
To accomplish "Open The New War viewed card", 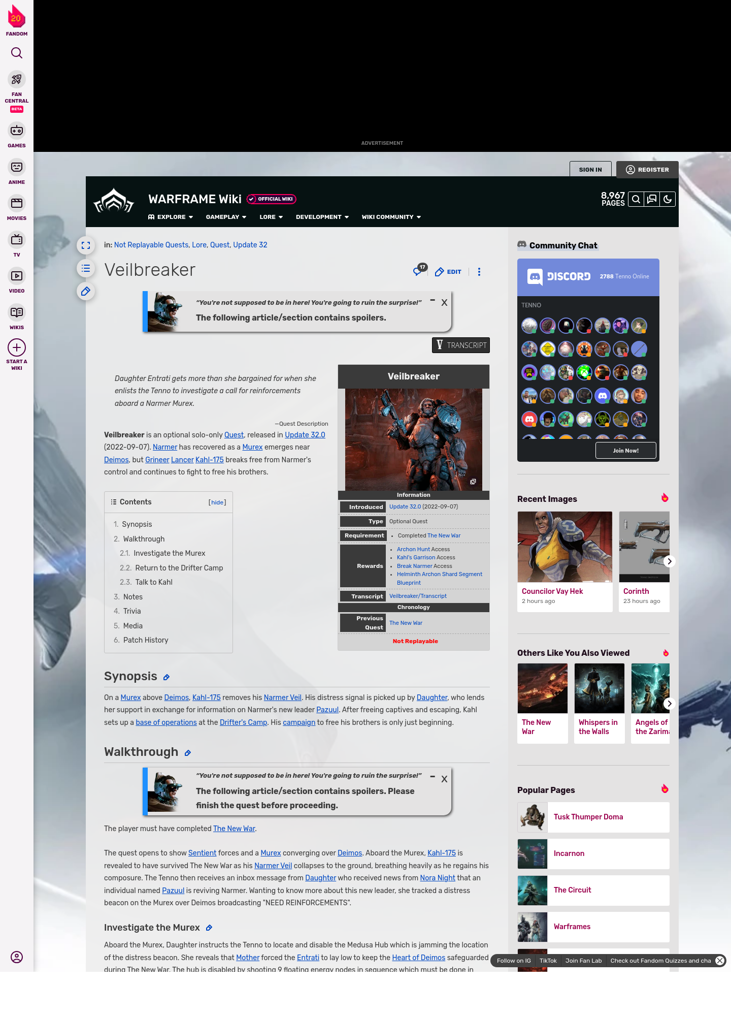I will pos(543,704).
